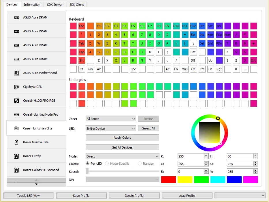Viewport: 269px width, 202px height.
Task: Switch to the Information tab
Action: click(x=32, y=5)
